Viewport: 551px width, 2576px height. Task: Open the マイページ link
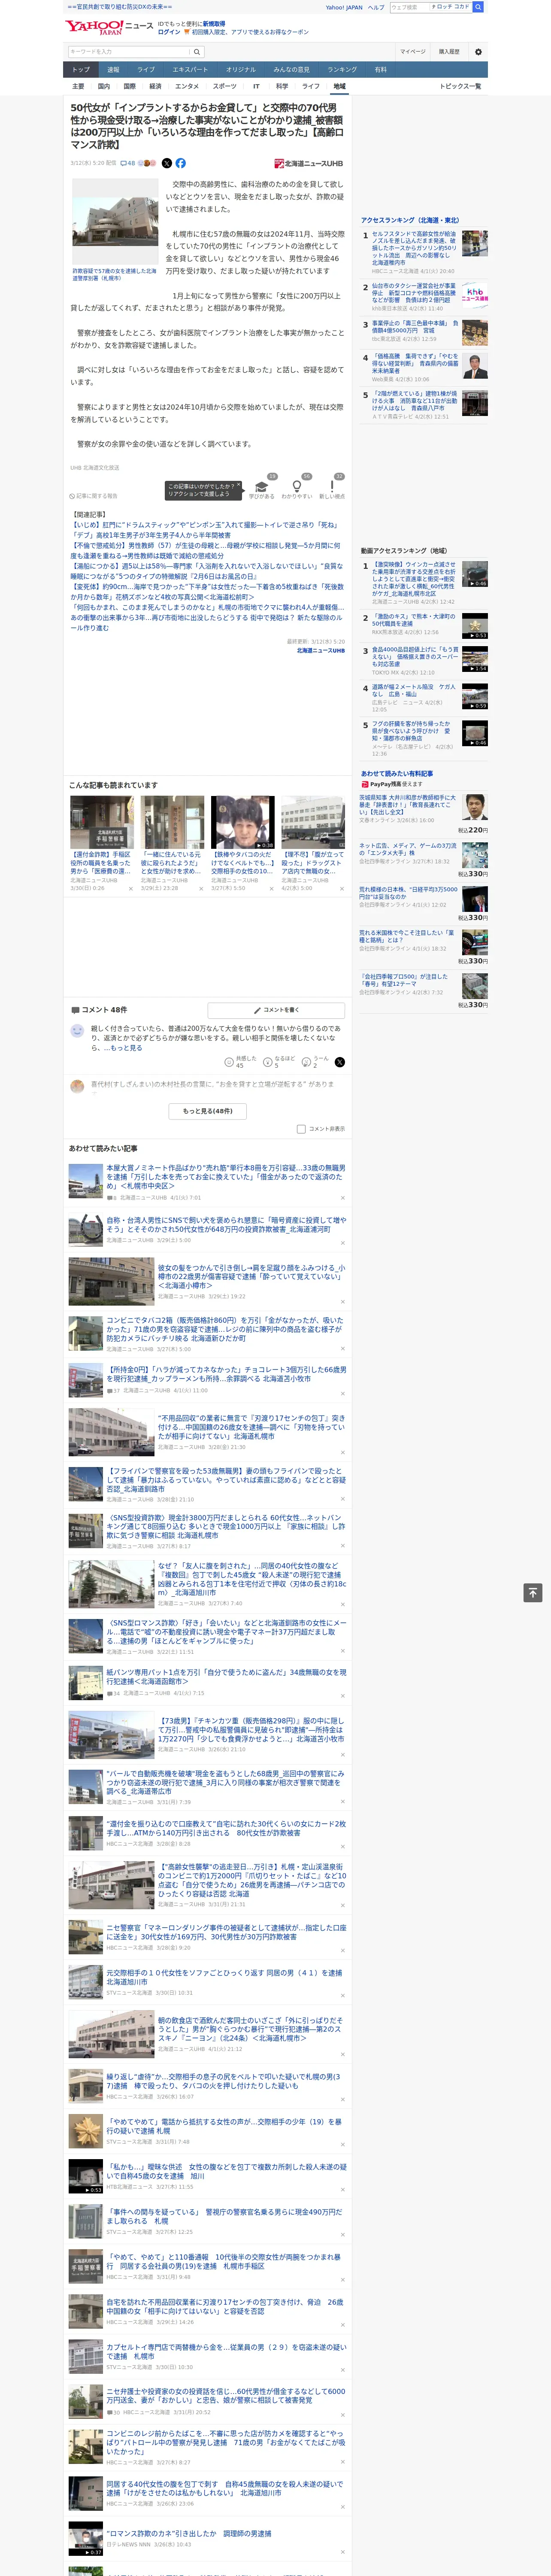(x=413, y=51)
